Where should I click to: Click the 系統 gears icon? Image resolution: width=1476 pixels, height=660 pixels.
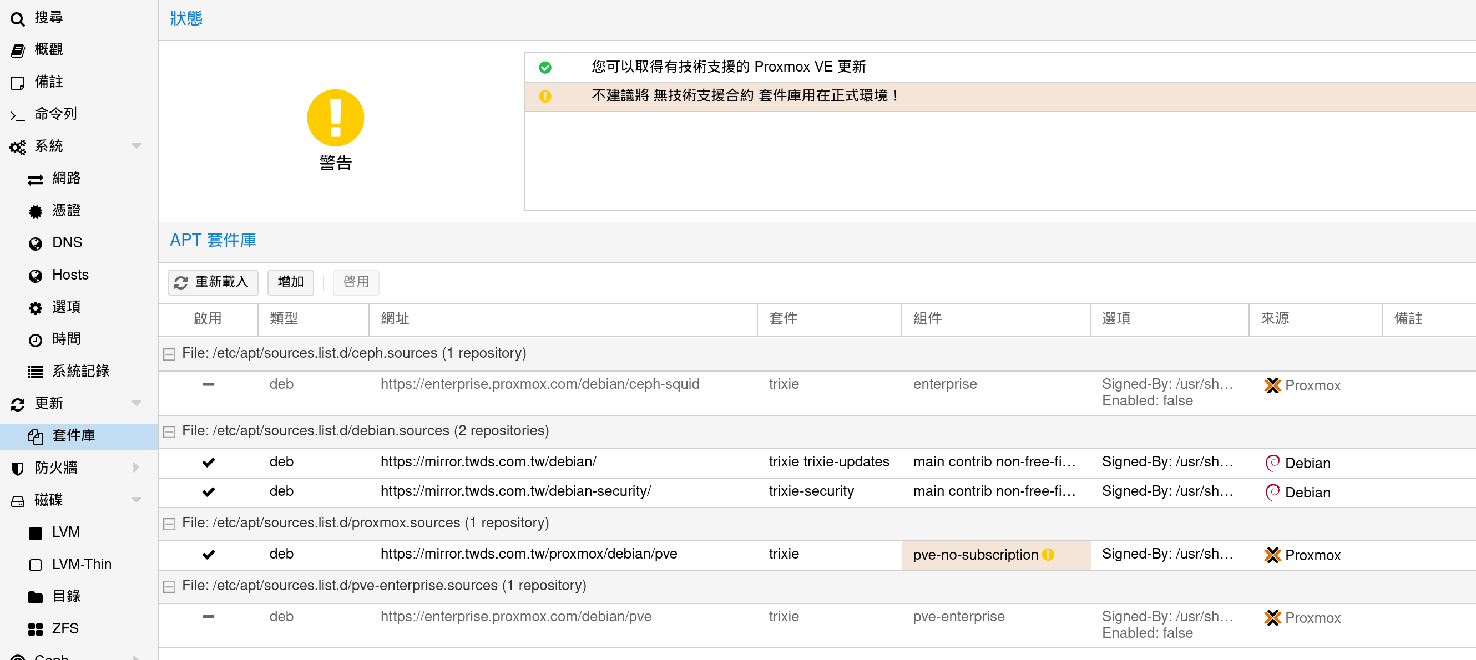(x=18, y=147)
